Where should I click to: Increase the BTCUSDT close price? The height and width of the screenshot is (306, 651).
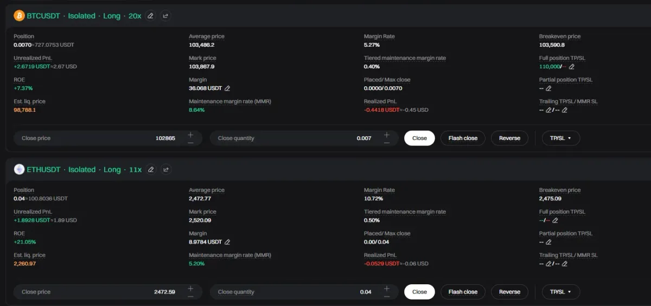(190, 135)
